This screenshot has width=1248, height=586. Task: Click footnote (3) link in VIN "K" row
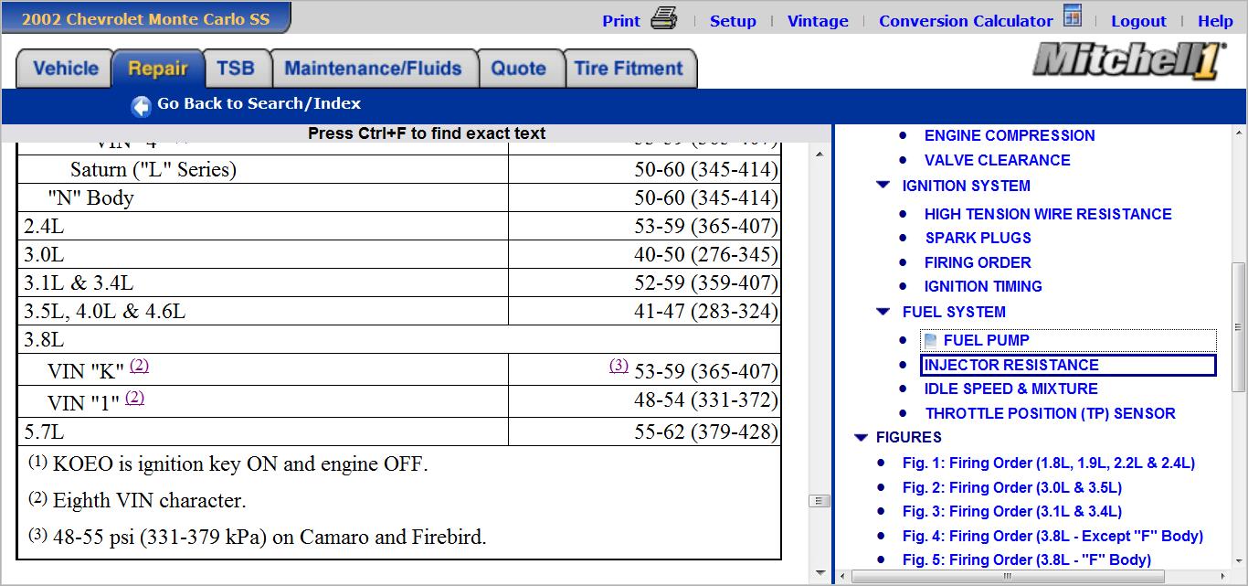[x=619, y=366]
